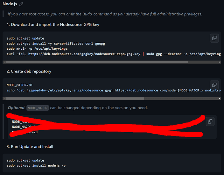Click horizontal scrollbar thumb under curl command
The width and height of the screenshot is (224, 175).
[97, 62]
